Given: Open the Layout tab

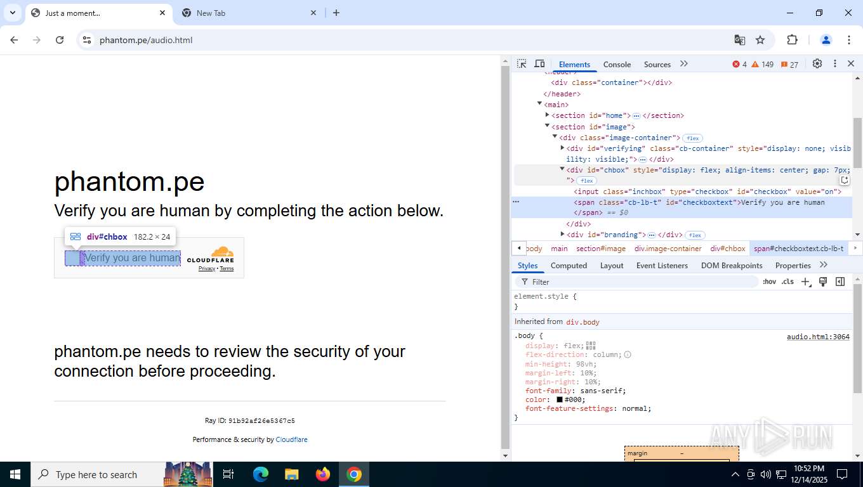Looking at the screenshot, I should pos(612,266).
